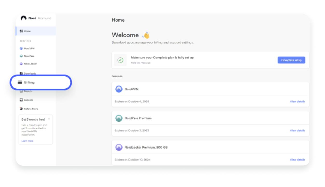View details for NordLocker Premium
325x187 pixels.
click(x=297, y=160)
